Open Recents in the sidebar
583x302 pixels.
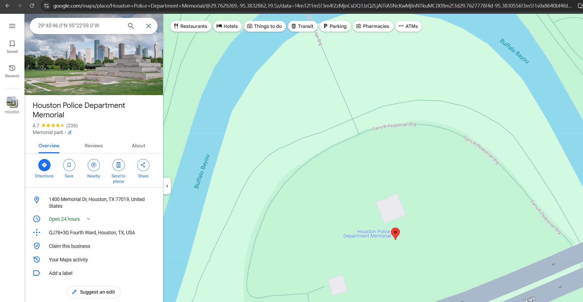click(12, 71)
